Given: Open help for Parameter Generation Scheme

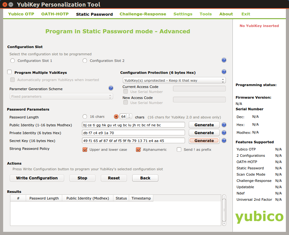Looking at the screenshot, I should (111, 88).
